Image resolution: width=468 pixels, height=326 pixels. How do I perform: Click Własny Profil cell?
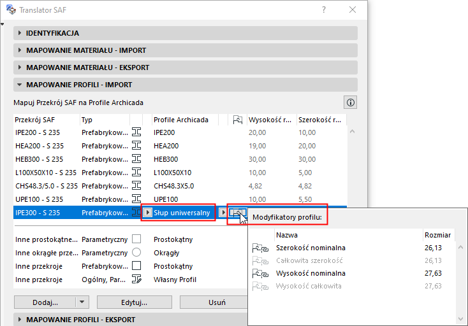[175, 280]
